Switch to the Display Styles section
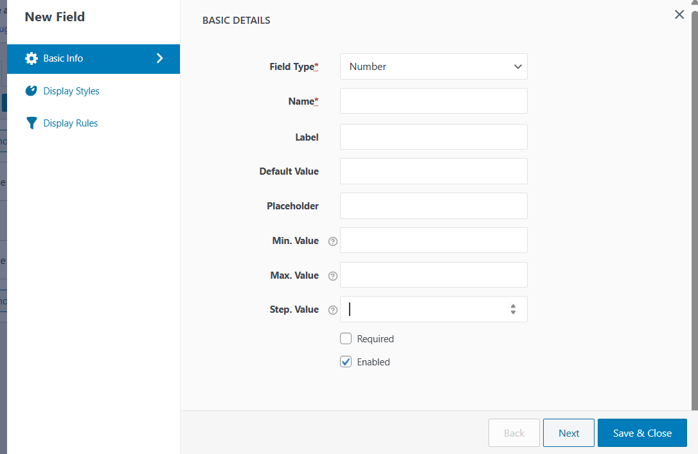Screen dimensions: 698x454 point(70,91)
